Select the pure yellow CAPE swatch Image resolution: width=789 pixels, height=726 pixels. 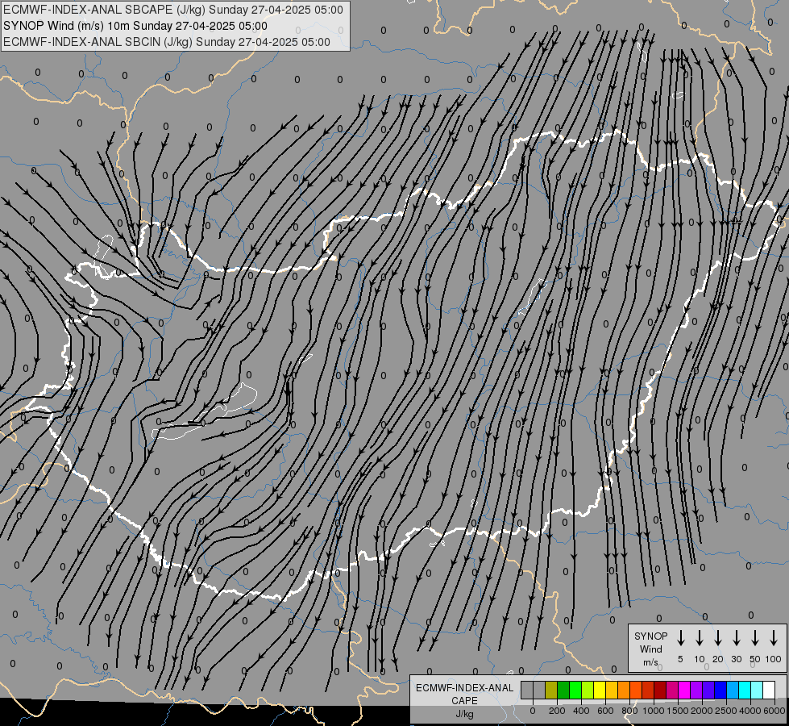[600, 690]
